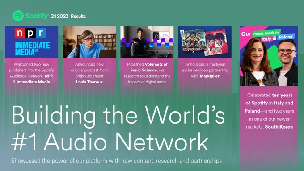Click the small Spotify badge on the Markiplier cover

[182, 32]
